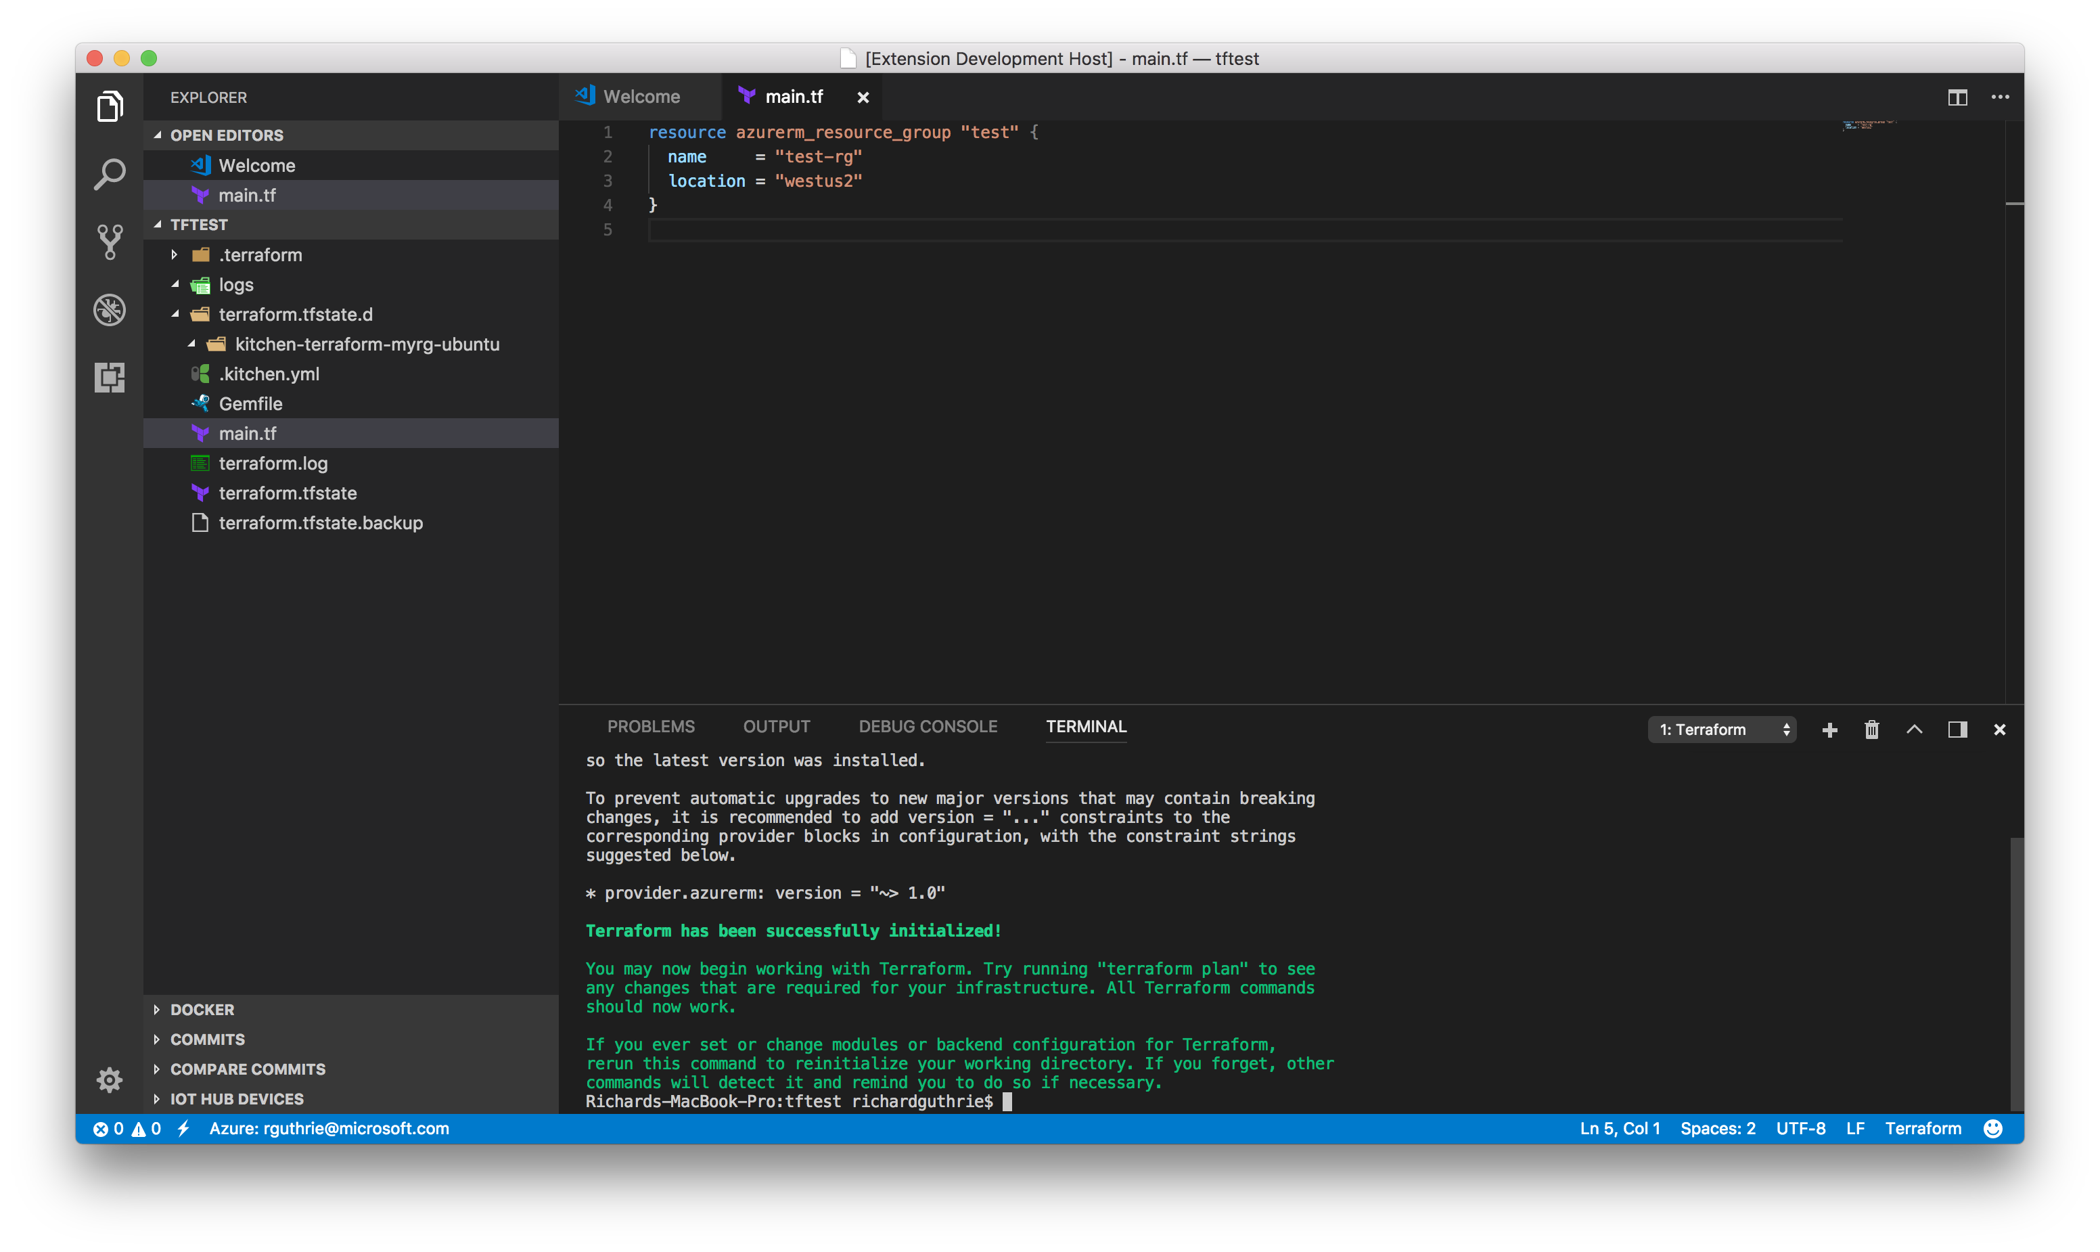Screen dimensions: 2100x1252
Task: Switch to the DEBUG CONSOLE tab
Action: tap(928, 728)
